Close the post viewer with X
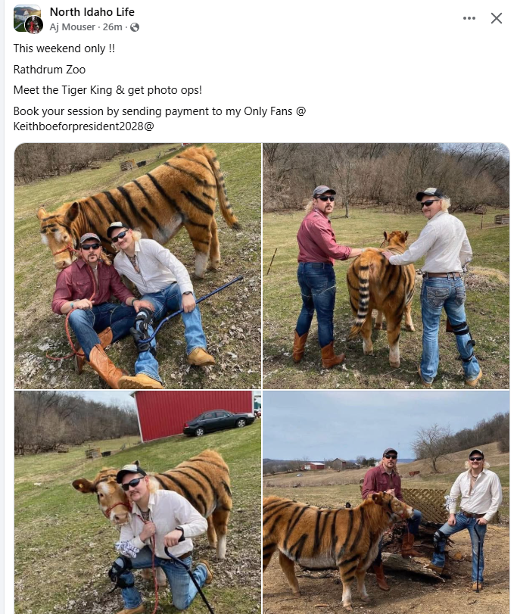Screen dimensions: 517x614 click(x=497, y=18)
